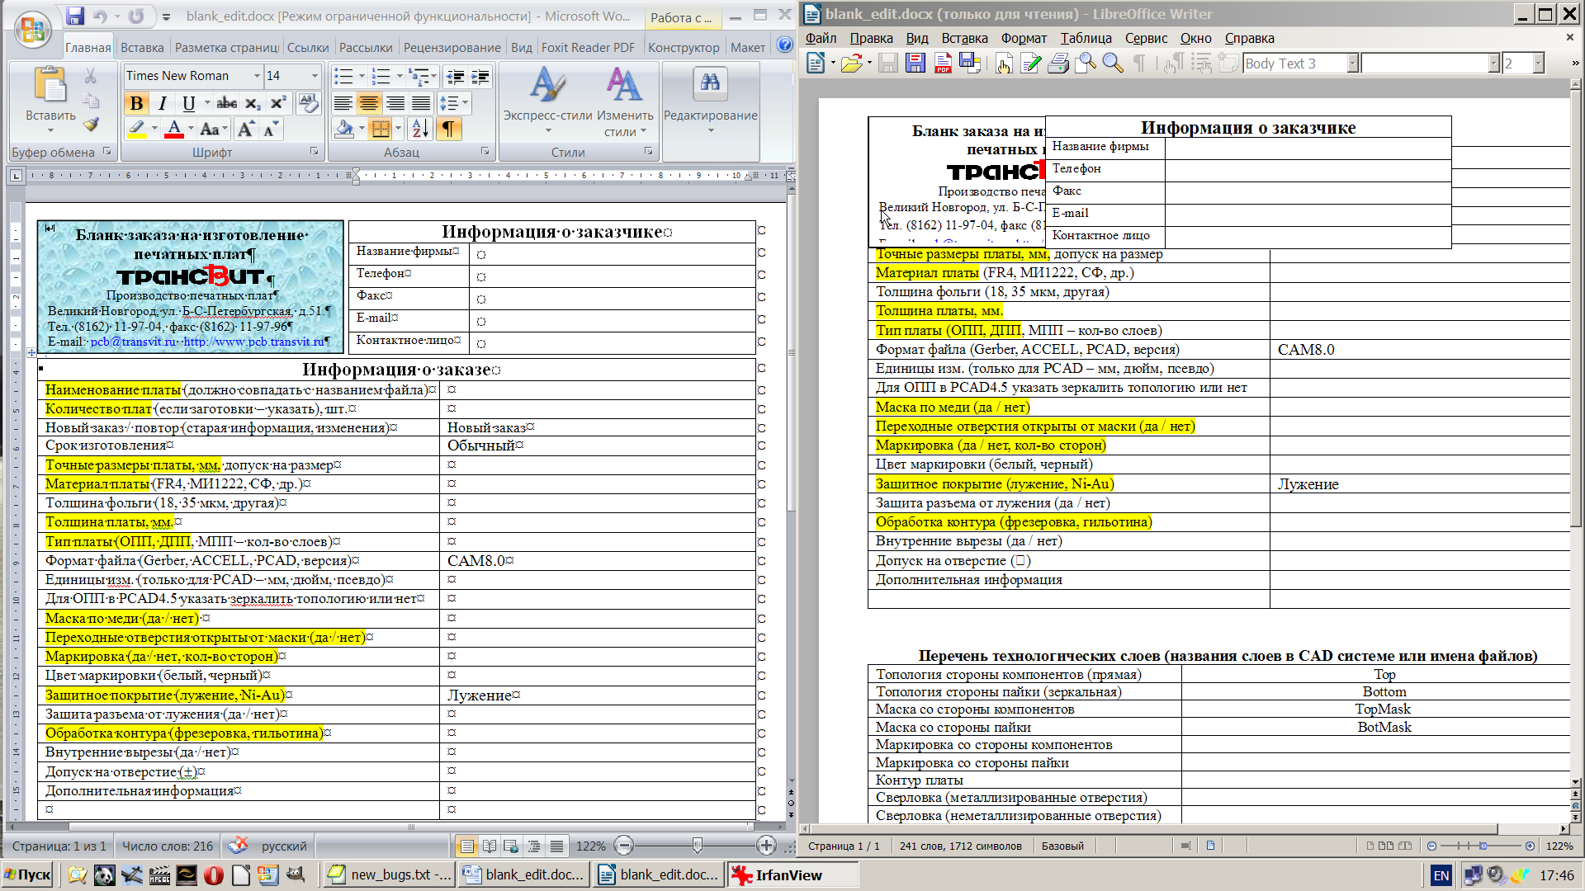Toggle paragraph marks display button

pos(447,129)
